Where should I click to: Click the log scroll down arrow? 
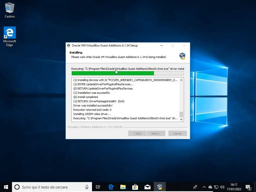(181, 119)
